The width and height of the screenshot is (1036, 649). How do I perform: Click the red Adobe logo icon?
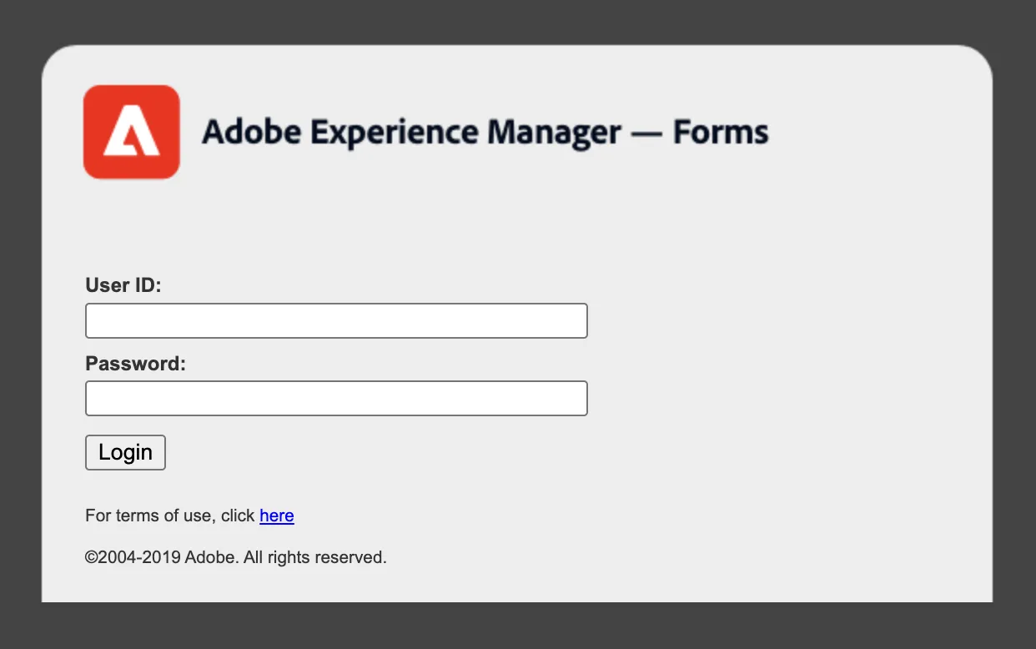tap(131, 132)
